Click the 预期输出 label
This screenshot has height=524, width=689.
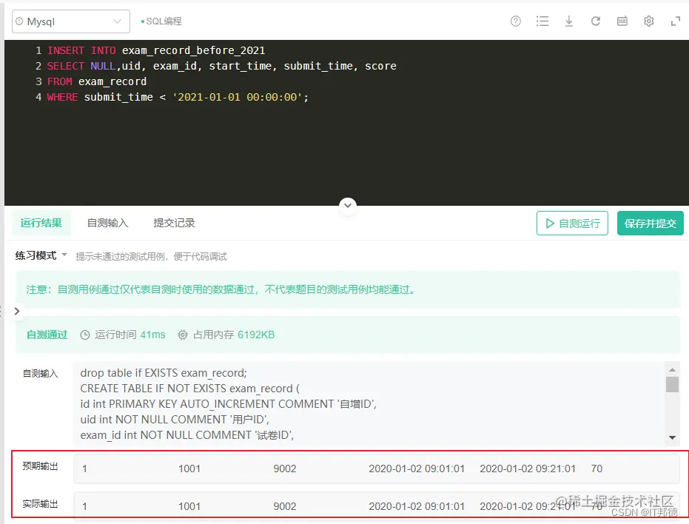click(x=40, y=466)
